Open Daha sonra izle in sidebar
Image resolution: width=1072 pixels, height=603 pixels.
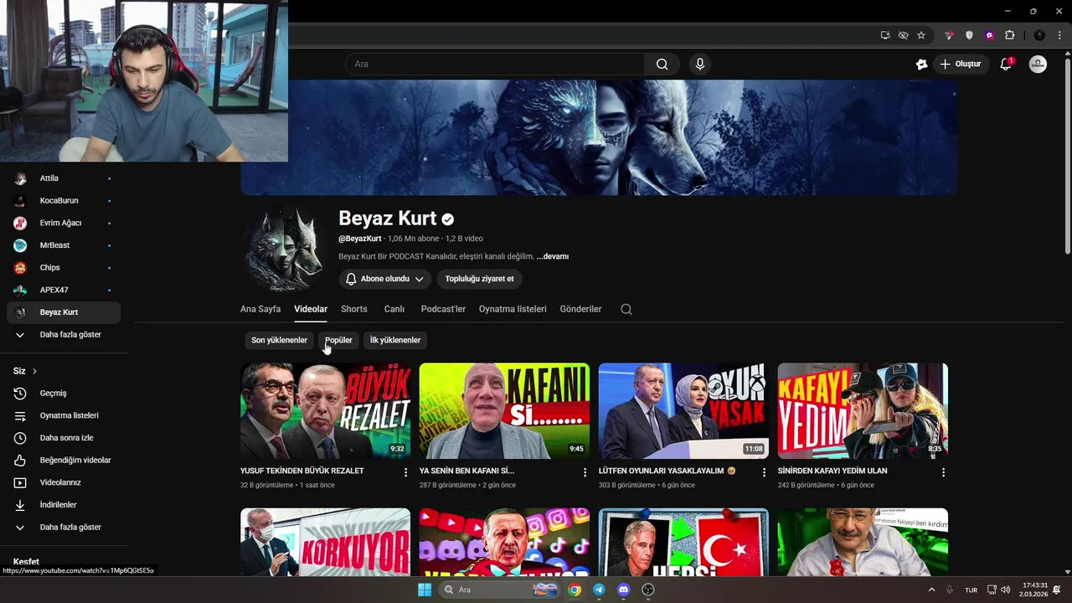(x=64, y=438)
